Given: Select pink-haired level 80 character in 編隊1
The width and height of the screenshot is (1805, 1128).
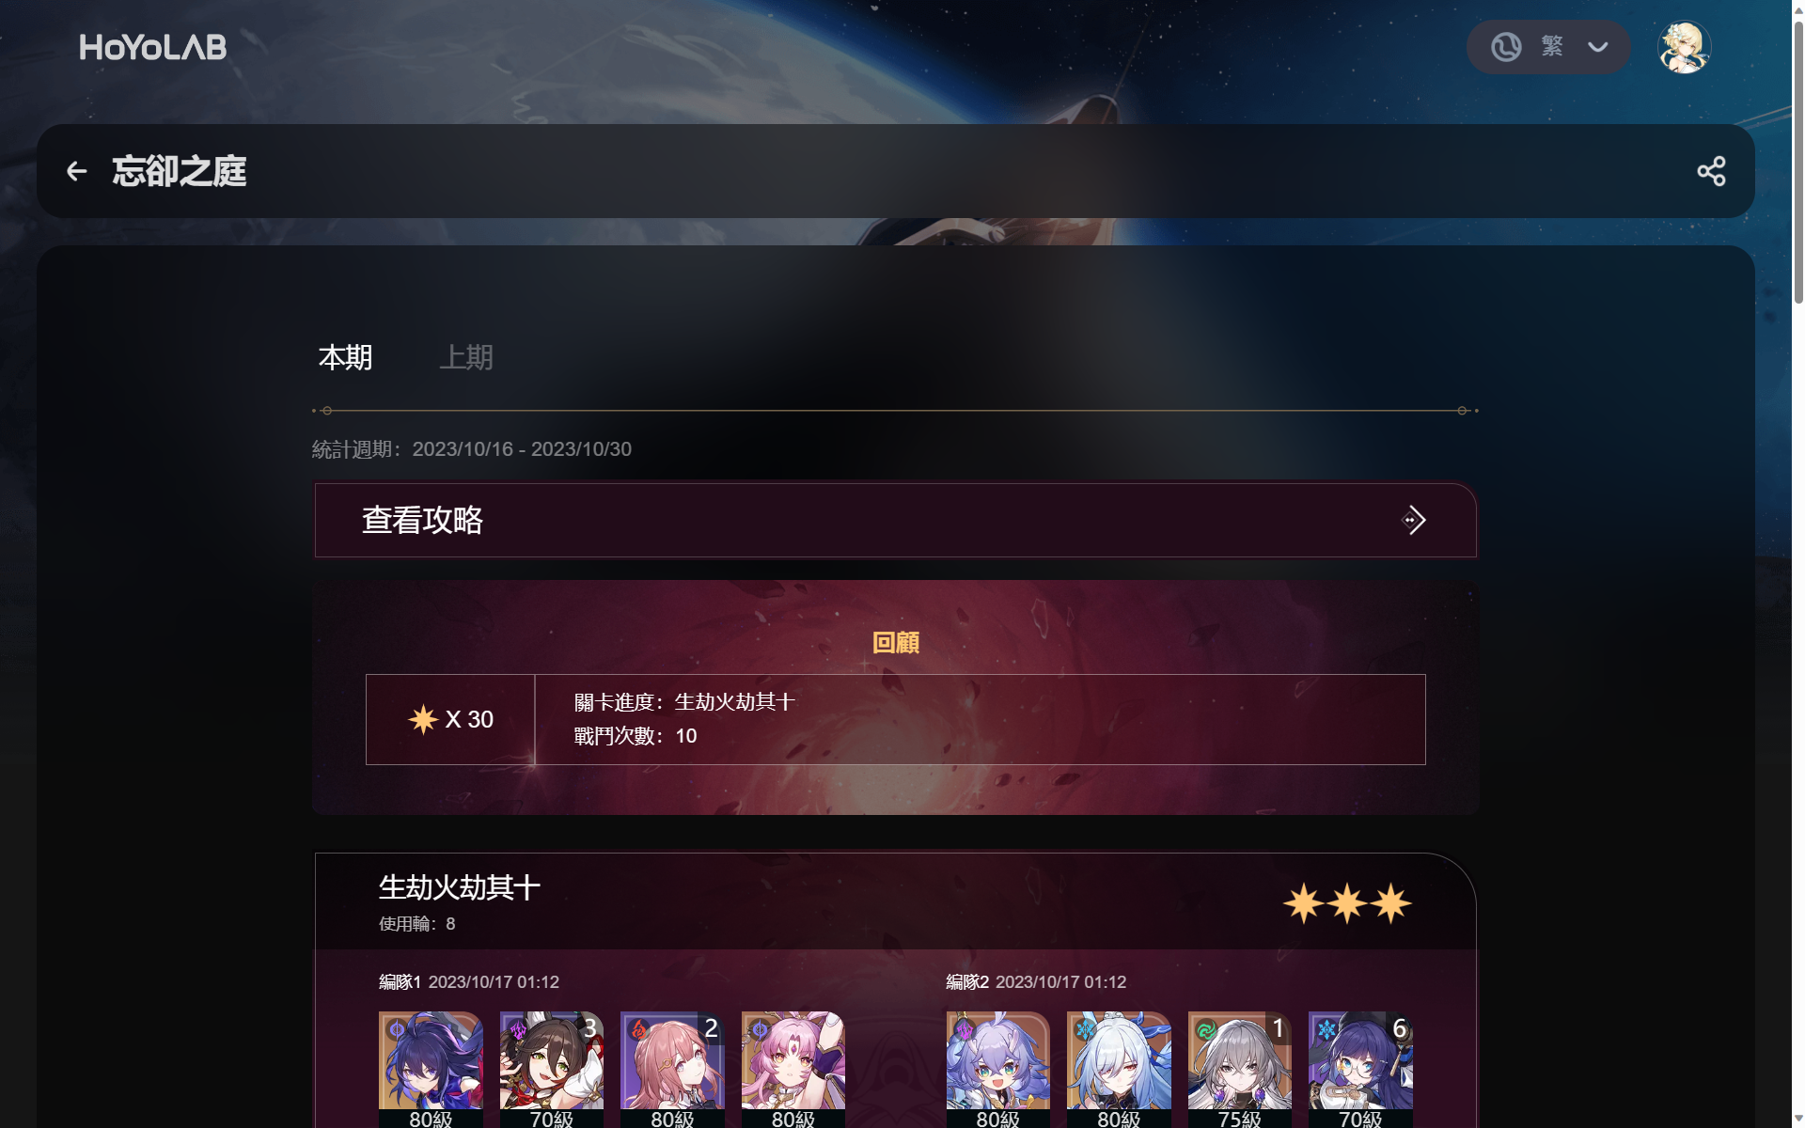Looking at the screenshot, I should tap(793, 1070).
